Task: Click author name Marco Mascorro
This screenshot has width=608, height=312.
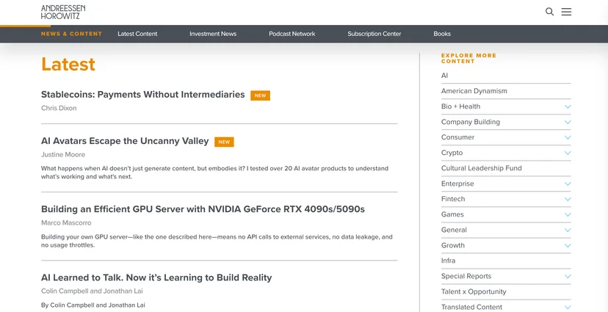Action: [66, 223]
